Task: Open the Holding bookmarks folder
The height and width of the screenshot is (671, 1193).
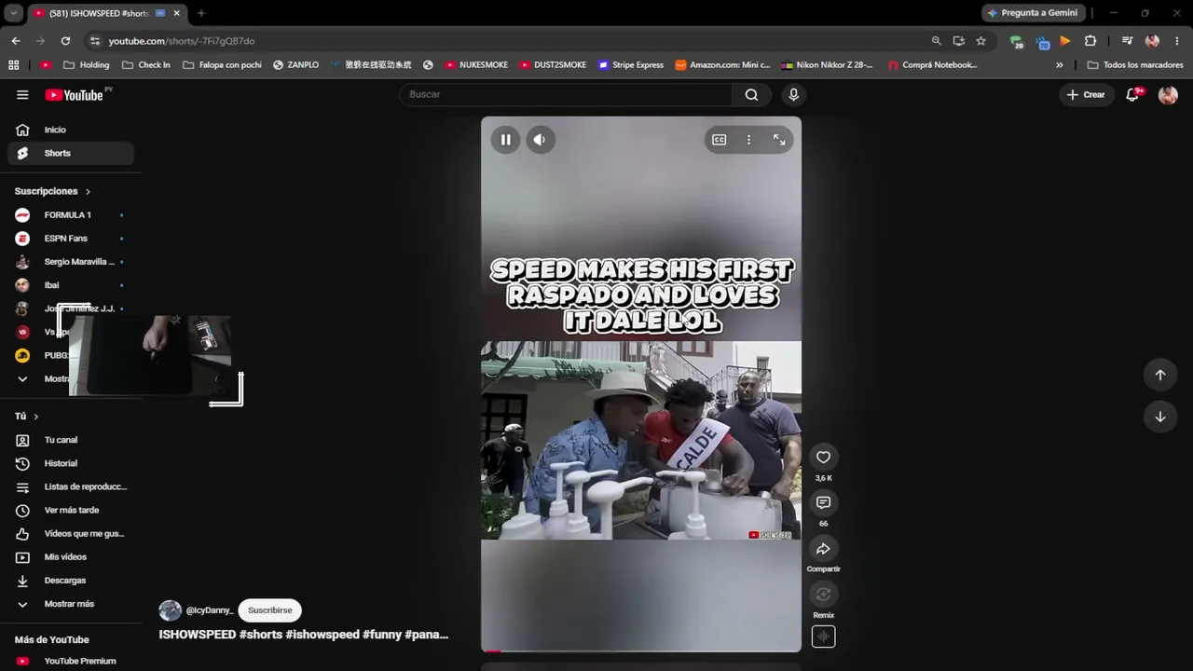Action: click(x=86, y=65)
